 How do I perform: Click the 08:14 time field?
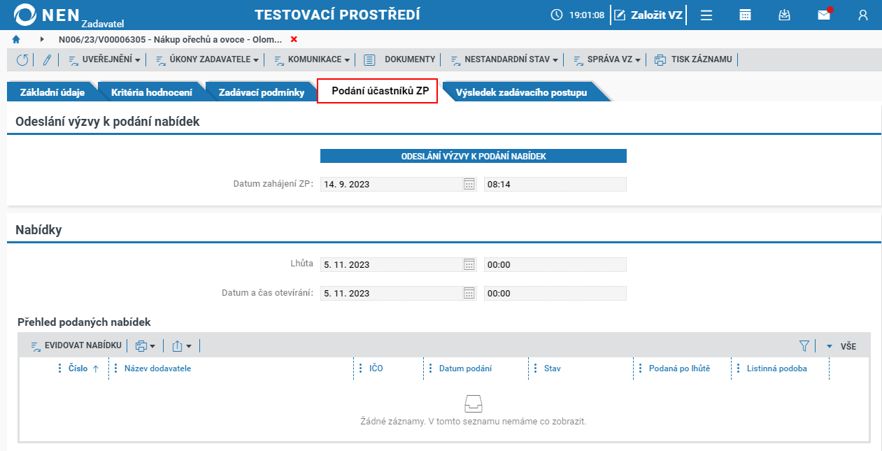(x=555, y=185)
